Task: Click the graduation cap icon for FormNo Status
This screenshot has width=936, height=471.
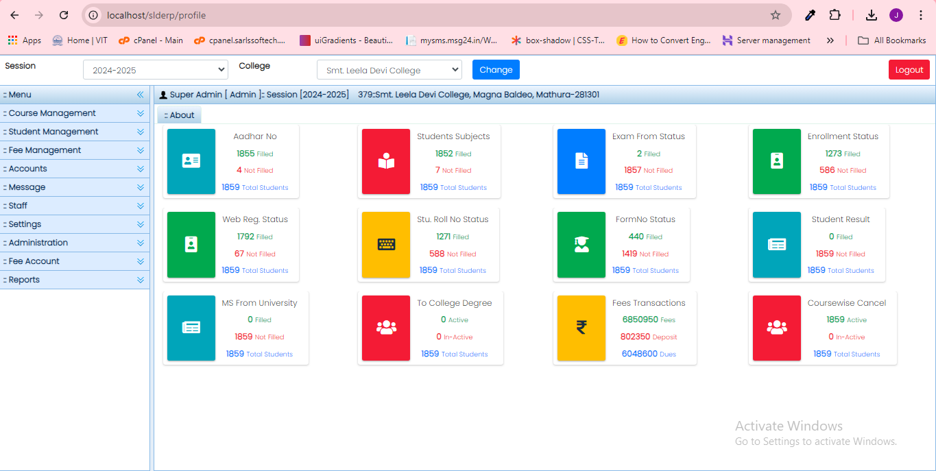Action: pyautogui.click(x=580, y=245)
